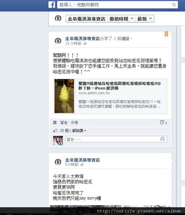Click the Facebook logo icon
Viewport: 185px width, 215px height.
(52, 5)
